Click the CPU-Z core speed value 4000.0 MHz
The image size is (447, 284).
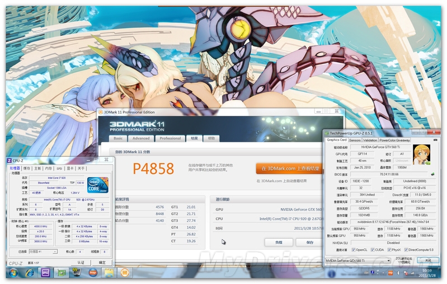pos(41,226)
